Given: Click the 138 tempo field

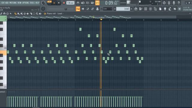Looking at the screenshot, I should tap(70, 3).
